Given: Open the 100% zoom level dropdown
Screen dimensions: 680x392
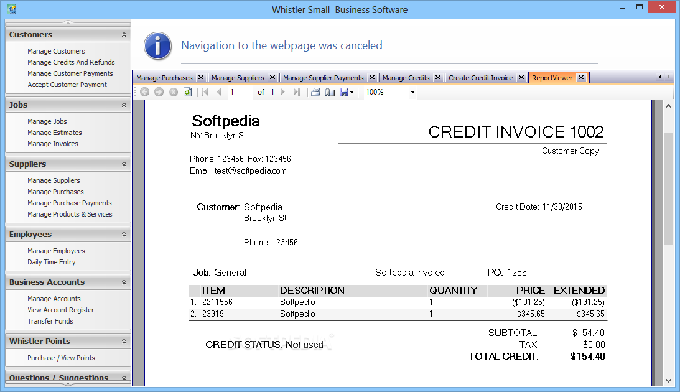Looking at the screenshot, I should 412,92.
